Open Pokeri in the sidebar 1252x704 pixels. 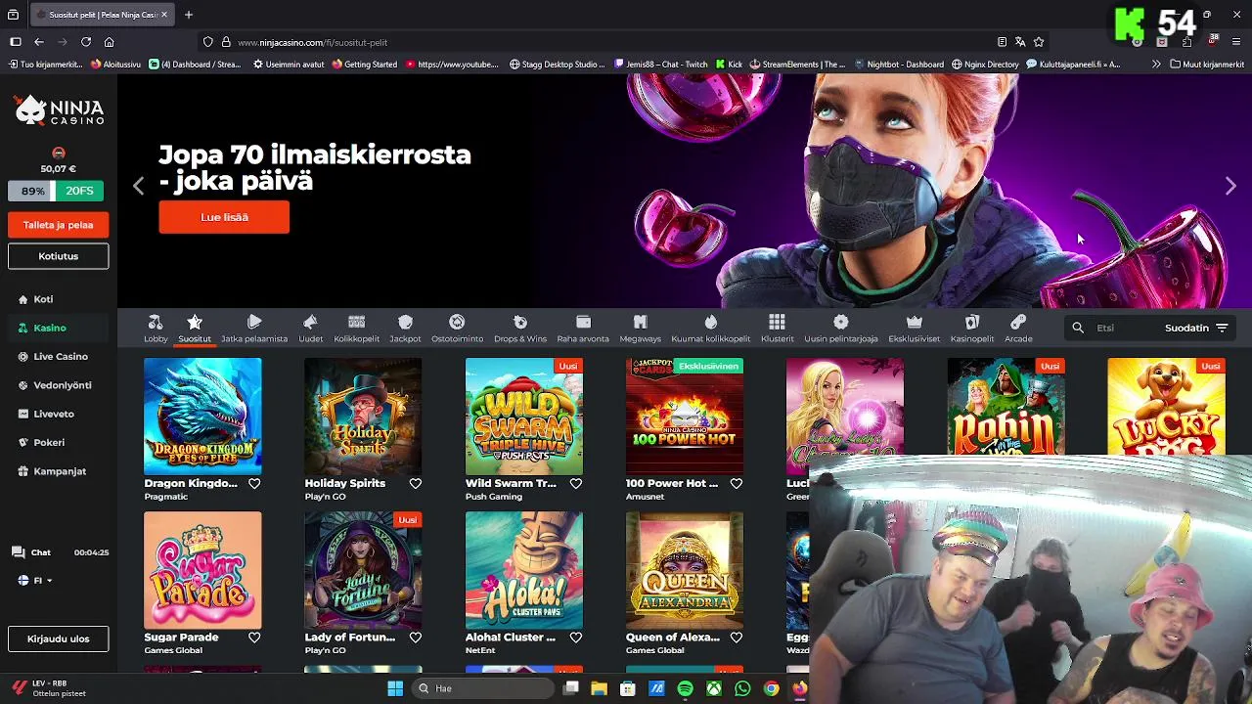(x=41, y=443)
